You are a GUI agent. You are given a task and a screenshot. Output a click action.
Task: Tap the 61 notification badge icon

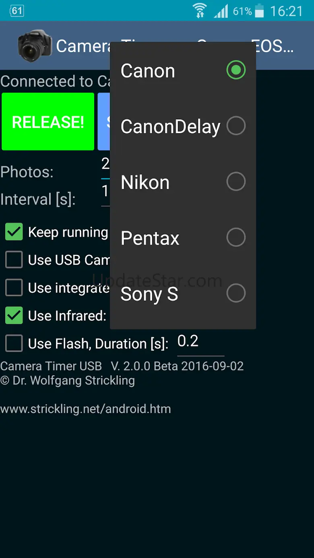[17, 11]
